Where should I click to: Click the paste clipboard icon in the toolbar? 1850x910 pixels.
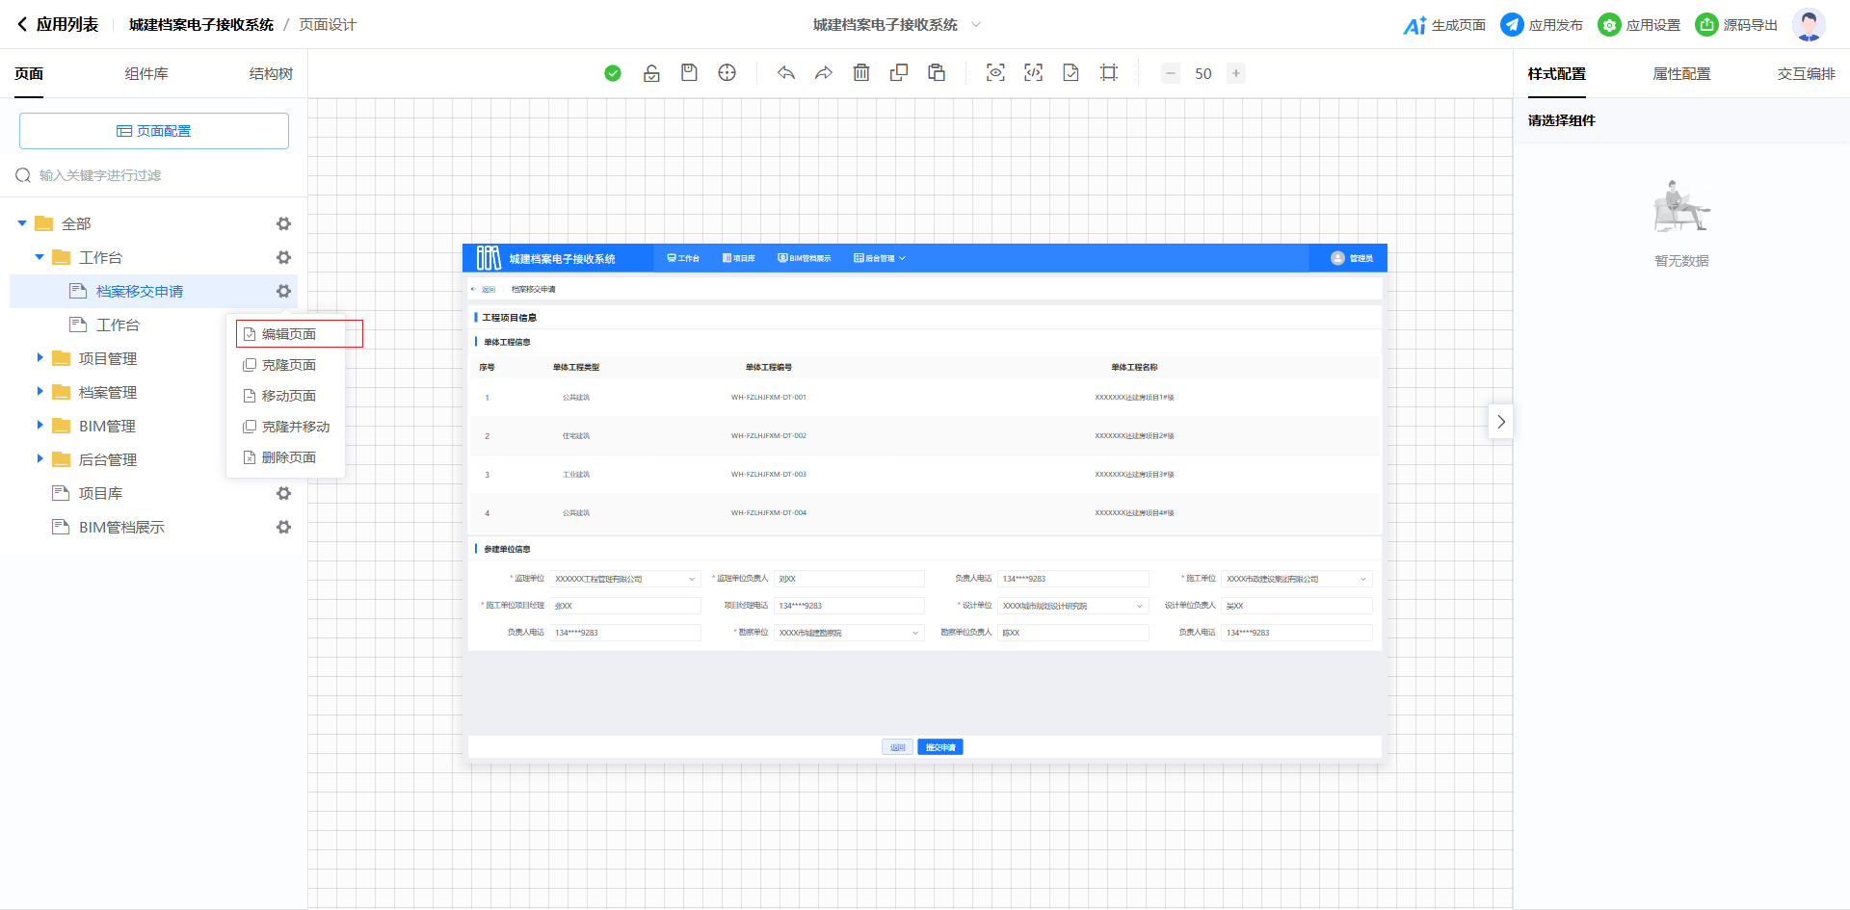point(937,73)
